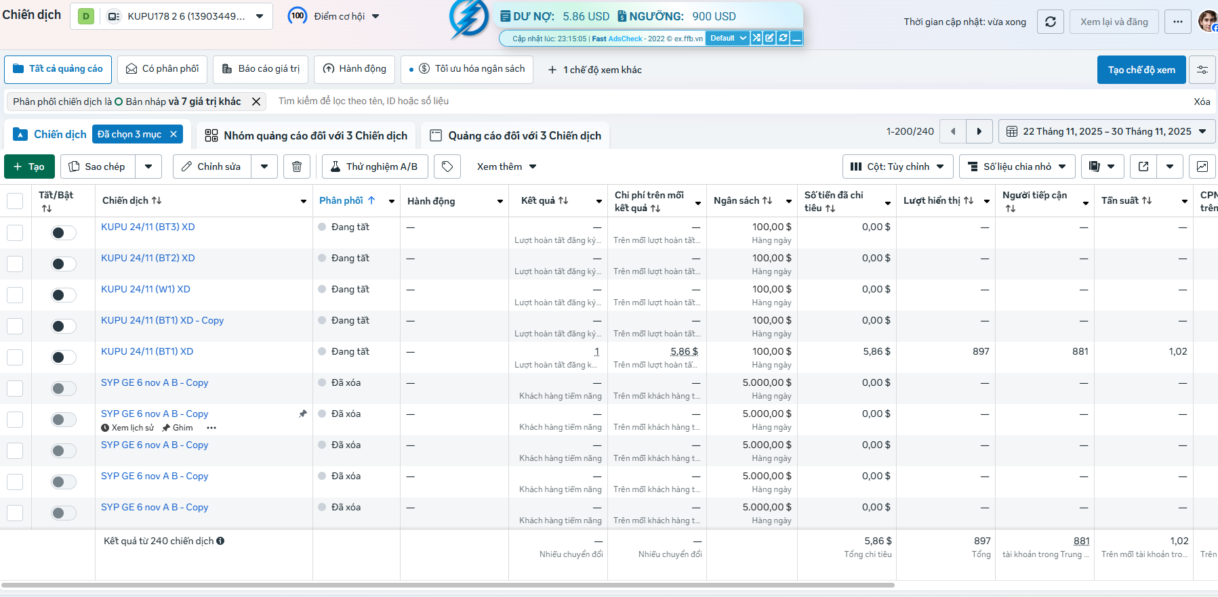Open the Xem thêm dropdown

[x=506, y=167]
